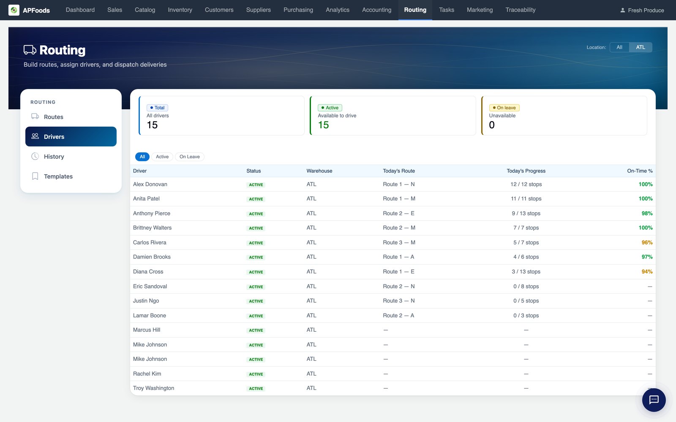676x422 pixels.
Task: Click Lamar Boone's 0 / 3 stops cell
Action: [526, 316]
